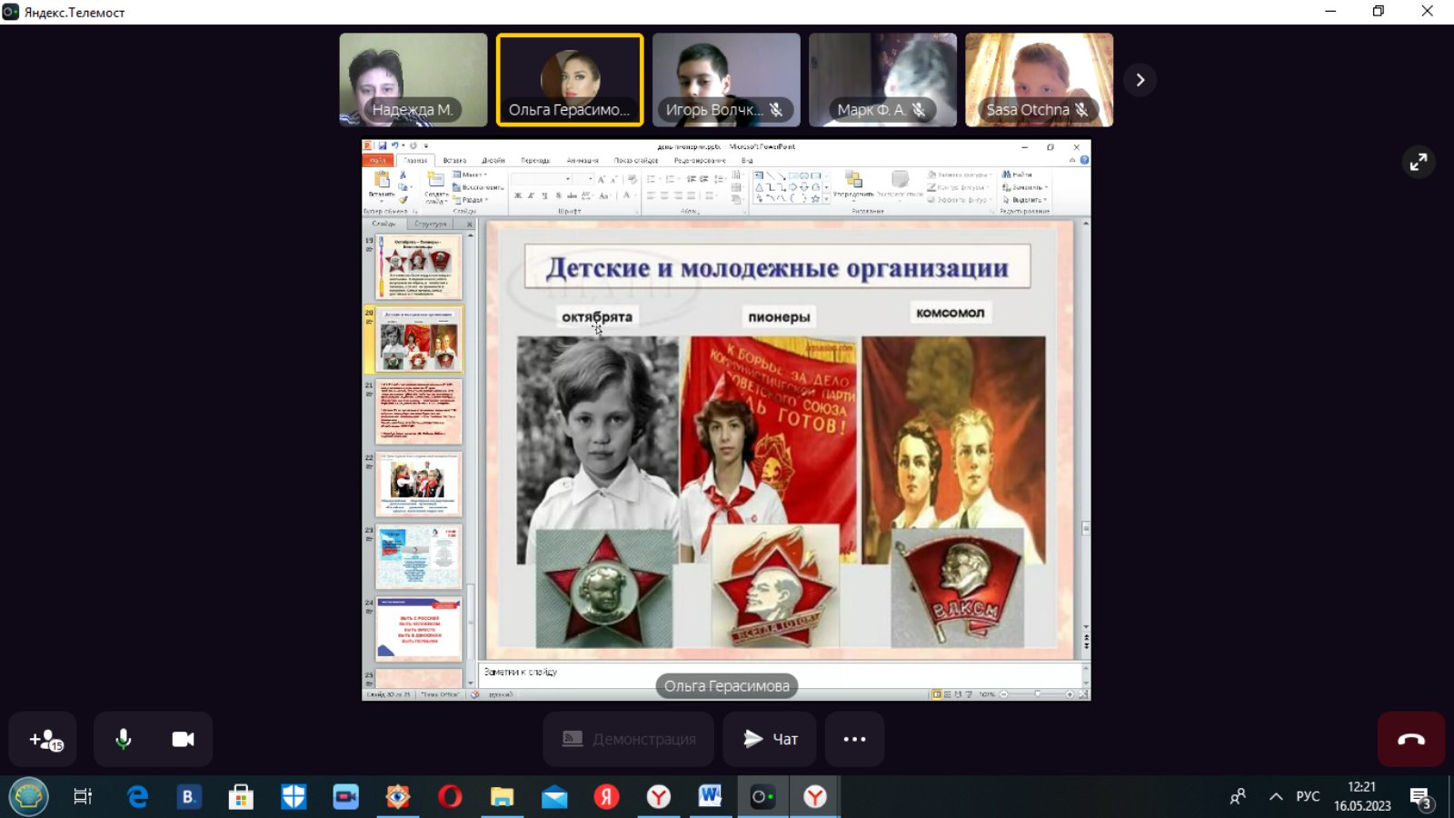1454x818 pixels.
Task: Open the Эффекты фигур dropdown
Action: tap(959, 200)
